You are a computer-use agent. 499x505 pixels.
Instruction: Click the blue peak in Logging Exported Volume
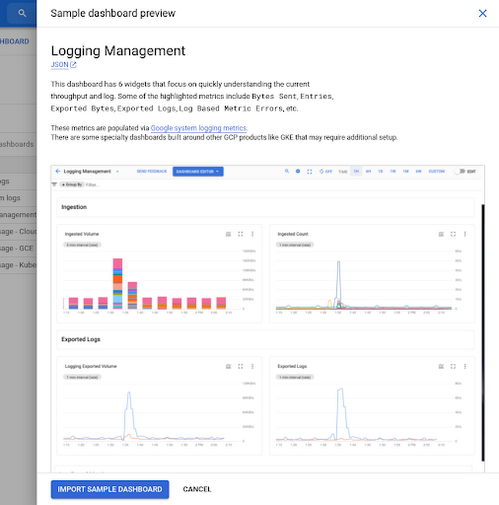tap(129, 393)
